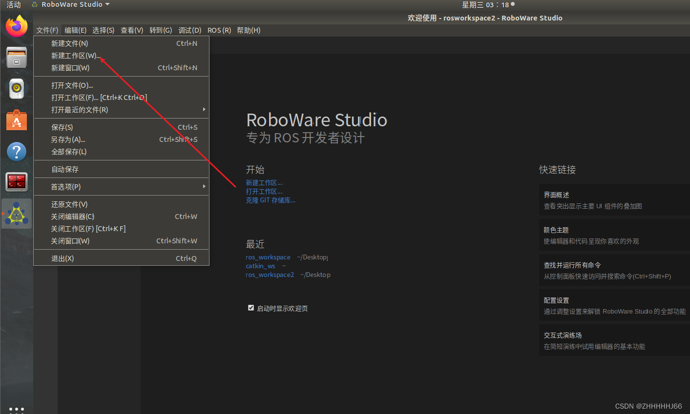Screen dimensions: 690x414
Task: Open the 文件(F) menu
Action: pos(47,30)
